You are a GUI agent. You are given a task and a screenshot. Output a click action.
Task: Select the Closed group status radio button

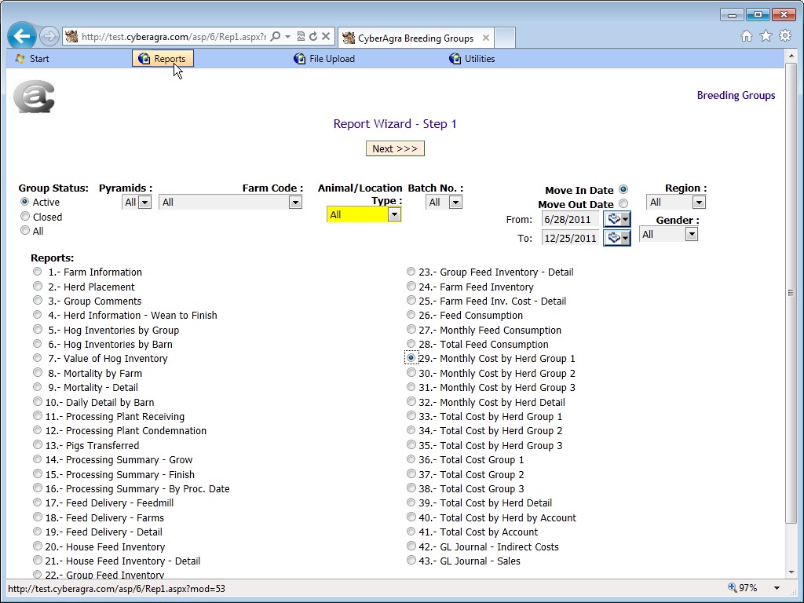coord(25,217)
